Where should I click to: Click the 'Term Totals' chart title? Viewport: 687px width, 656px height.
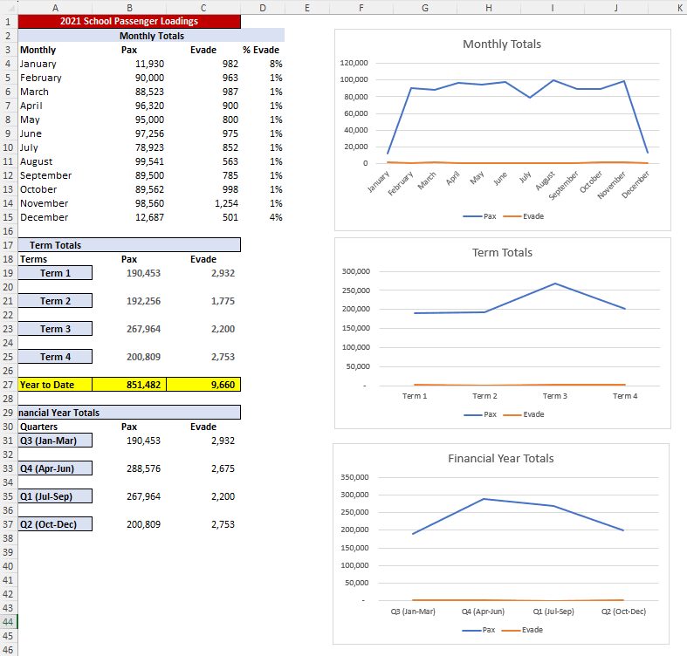point(502,252)
